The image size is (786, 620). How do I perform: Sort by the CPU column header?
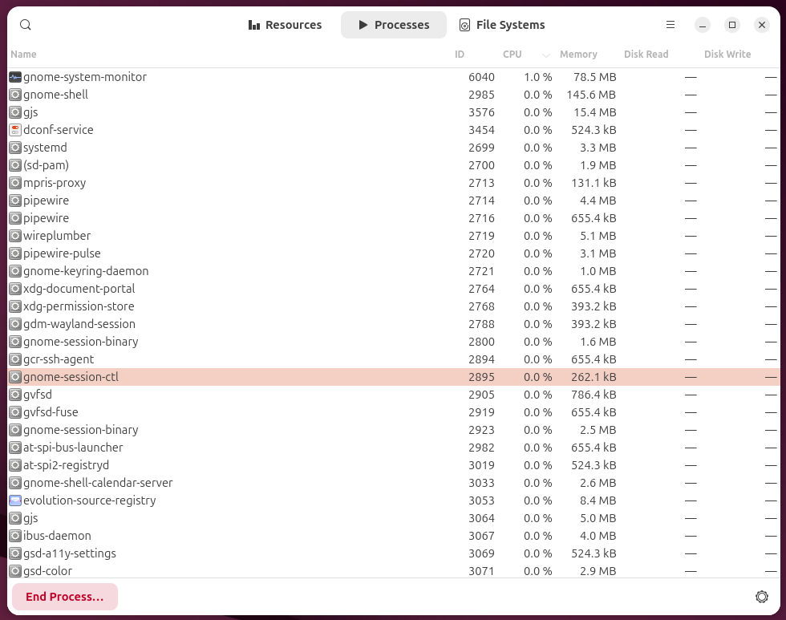(512, 55)
